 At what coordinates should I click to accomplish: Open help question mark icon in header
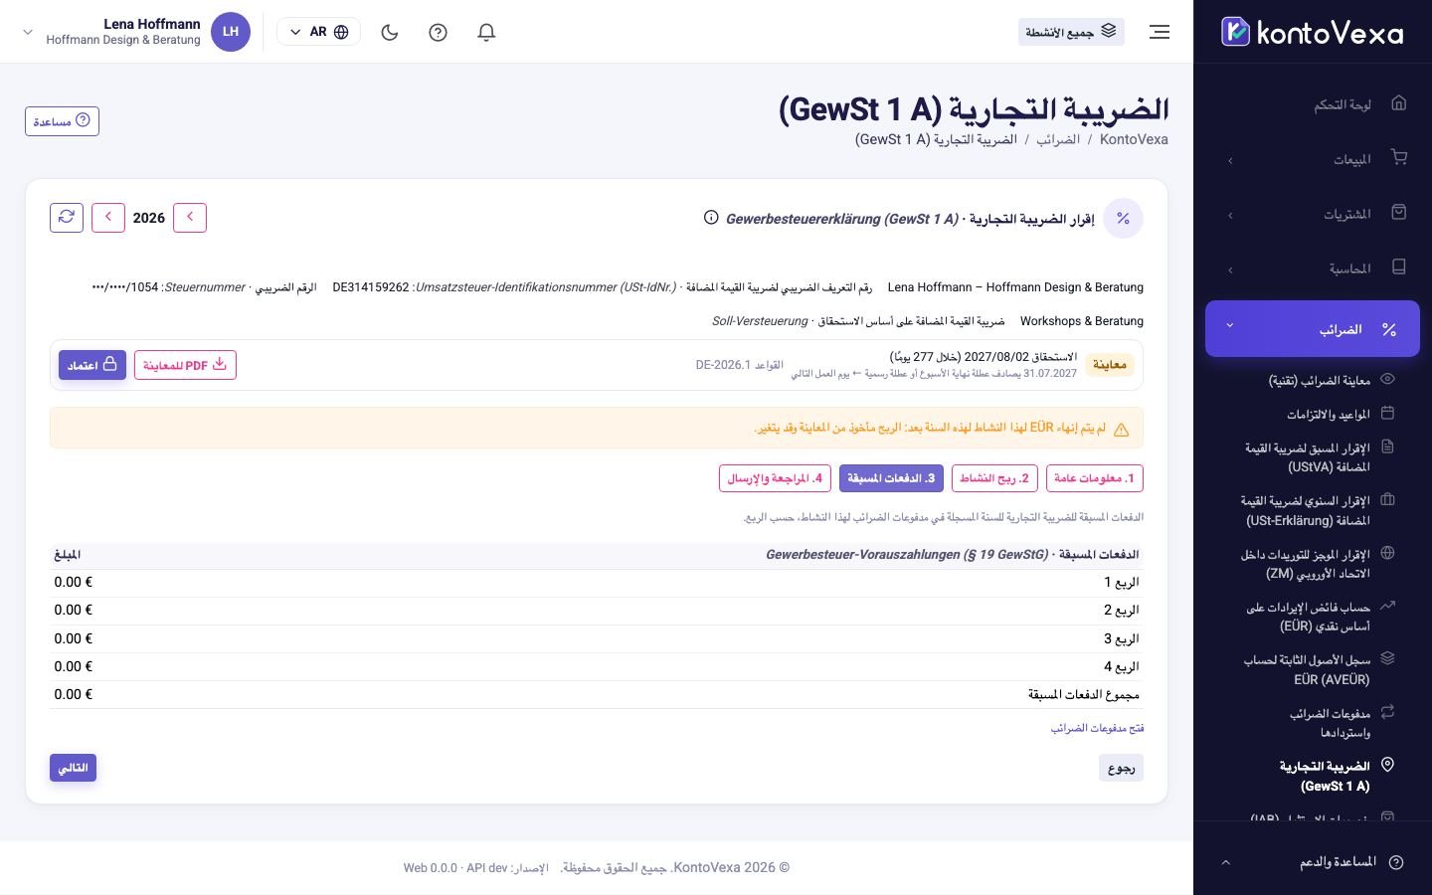438,32
